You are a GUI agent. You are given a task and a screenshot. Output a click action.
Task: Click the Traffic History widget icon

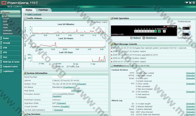[25, 18]
